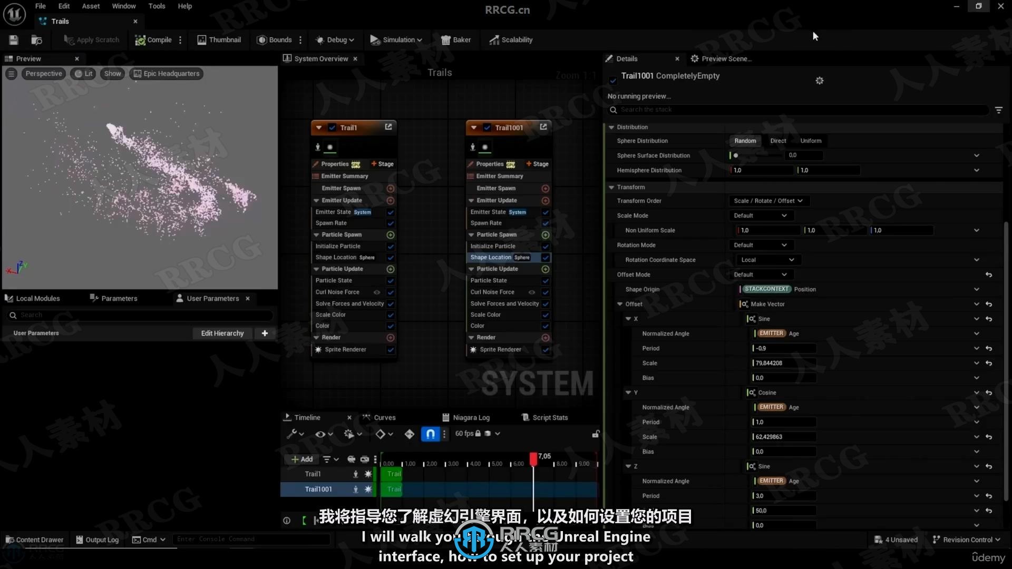1012x569 pixels.
Task: Change the Perspective view mode
Action: [44, 74]
